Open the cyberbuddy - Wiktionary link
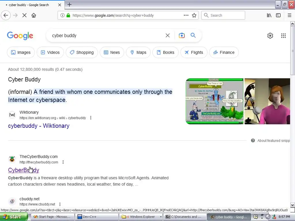The height and width of the screenshot is (221, 295). (x=39, y=126)
